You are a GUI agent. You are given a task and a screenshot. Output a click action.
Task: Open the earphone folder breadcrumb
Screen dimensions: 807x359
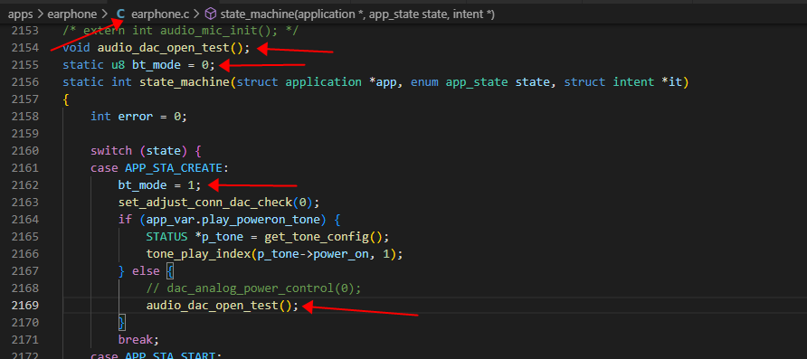tap(71, 14)
